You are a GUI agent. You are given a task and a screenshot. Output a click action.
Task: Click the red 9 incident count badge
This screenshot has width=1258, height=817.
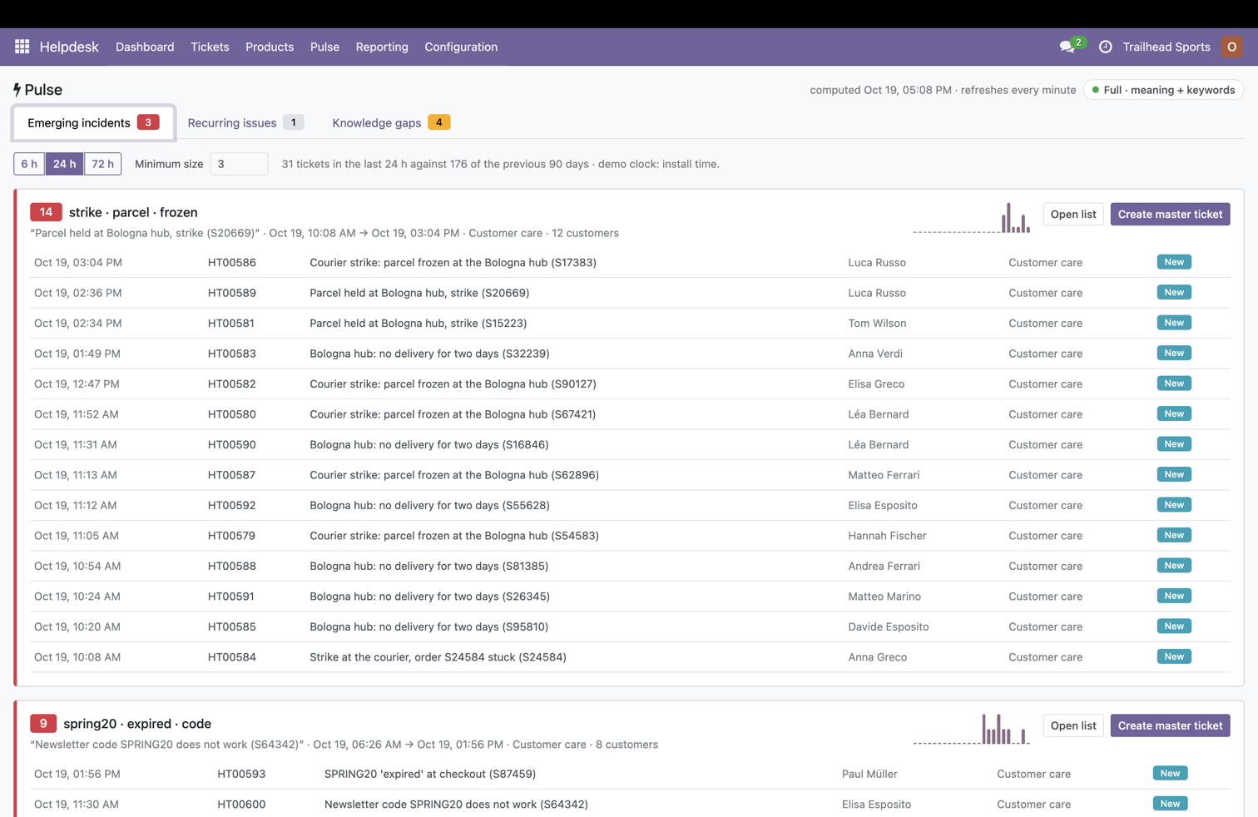(x=43, y=723)
